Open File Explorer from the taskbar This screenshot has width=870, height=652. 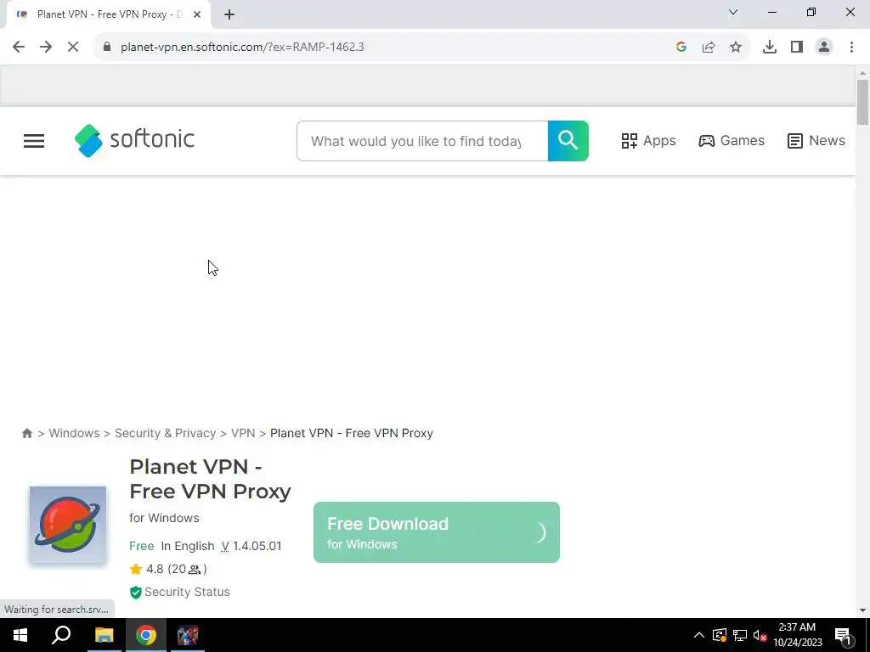[x=105, y=635]
